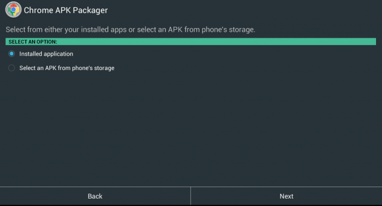
Task: Click the instruction text about installed apps
Action: 130,30
